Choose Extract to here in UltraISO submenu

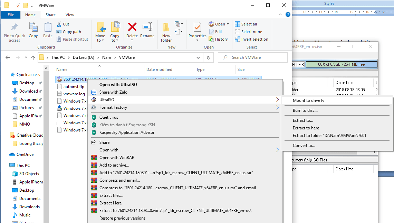coord(306,128)
